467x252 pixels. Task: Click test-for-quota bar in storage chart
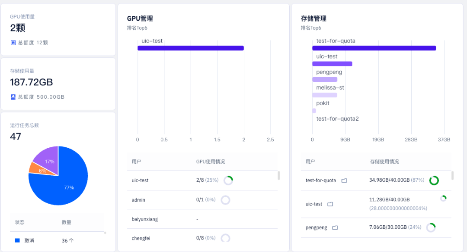(x=374, y=48)
